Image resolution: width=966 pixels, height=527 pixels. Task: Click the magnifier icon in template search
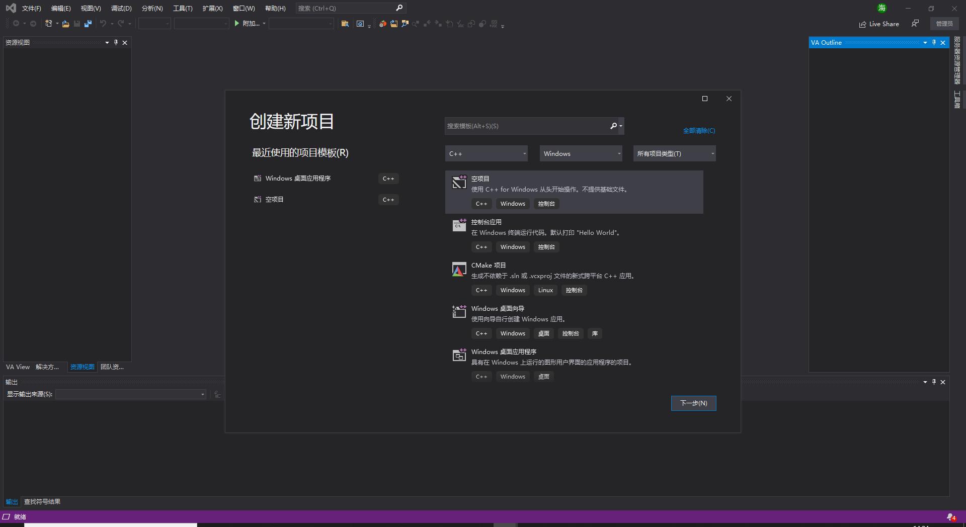pyautogui.click(x=613, y=126)
